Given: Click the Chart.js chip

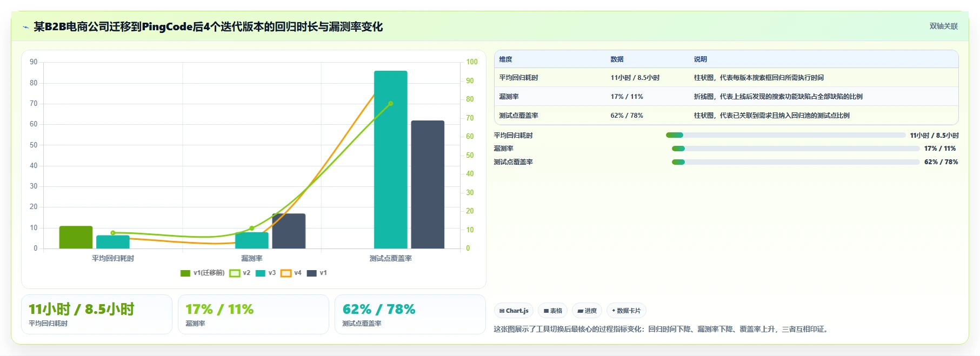Looking at the screenshot, I should (x=514, y=311).
